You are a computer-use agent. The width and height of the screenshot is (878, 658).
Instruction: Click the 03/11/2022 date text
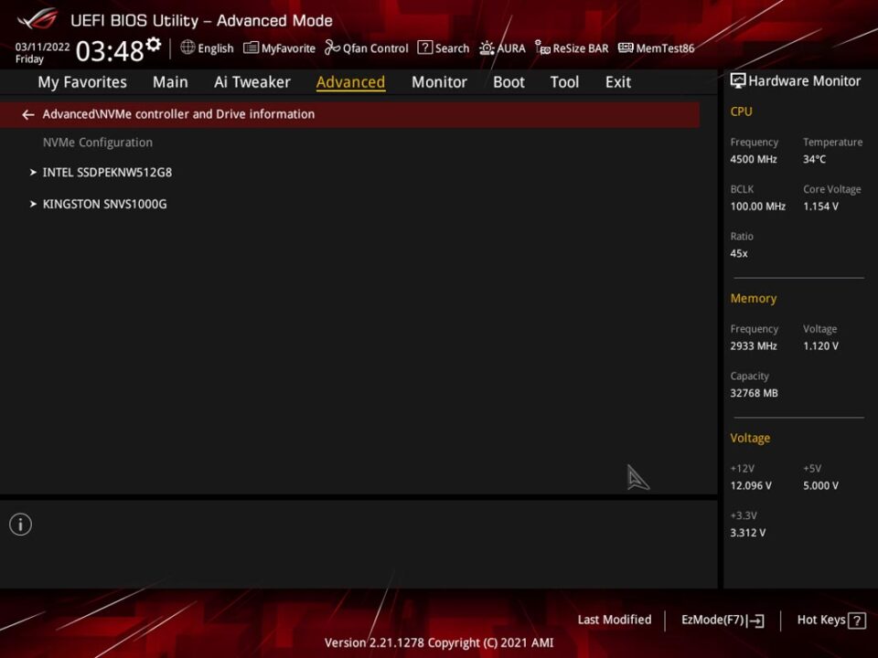[43, 47]
